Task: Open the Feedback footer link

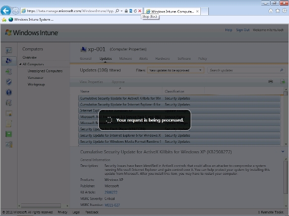Action: pos(92,212)
